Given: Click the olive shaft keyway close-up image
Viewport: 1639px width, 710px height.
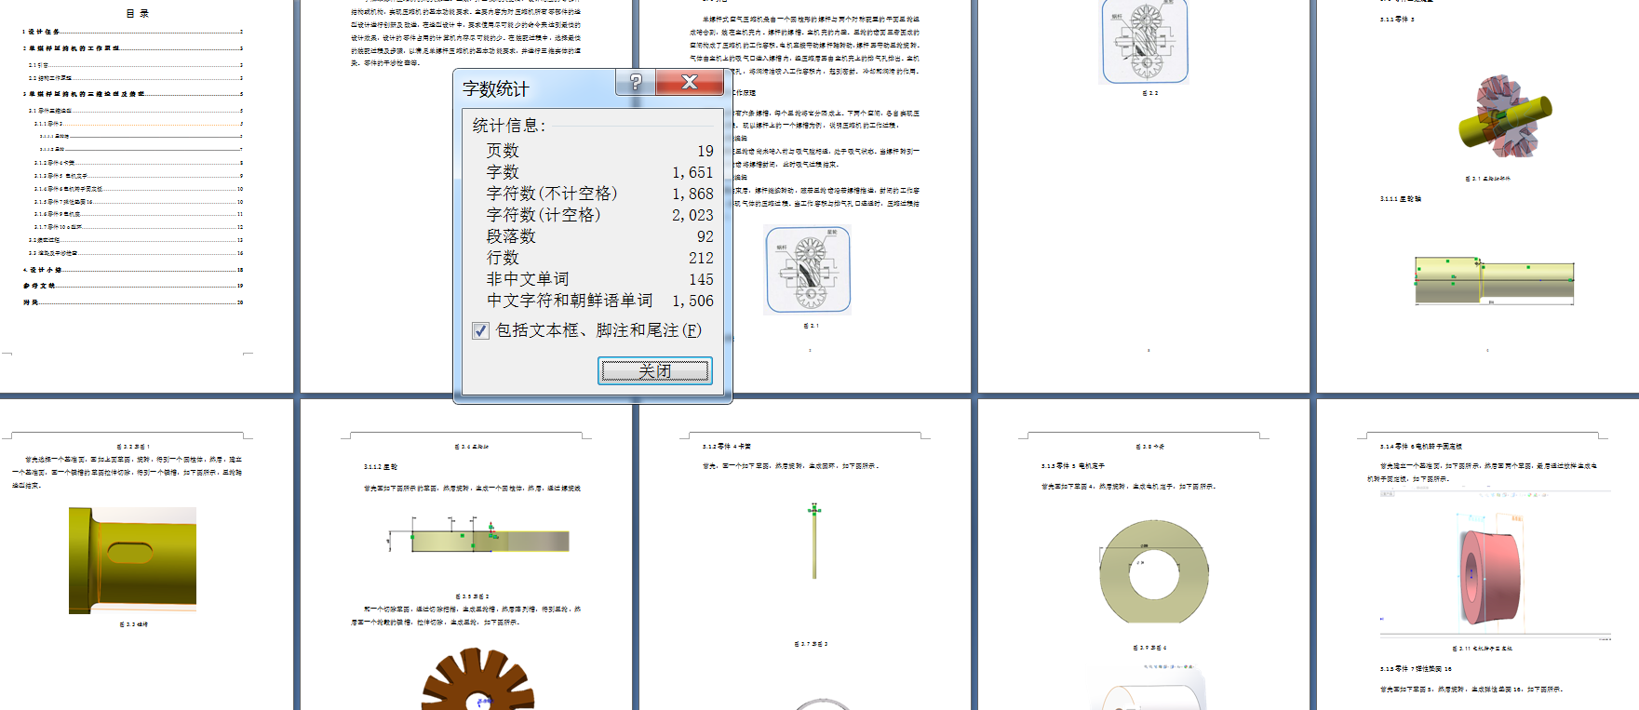Looking at the screenshot, I should 132,560.
